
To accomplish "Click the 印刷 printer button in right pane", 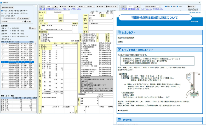I will pos(191,6).
